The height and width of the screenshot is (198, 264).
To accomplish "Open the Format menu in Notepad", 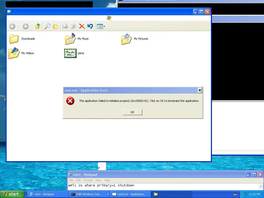I will click(88, 180).
